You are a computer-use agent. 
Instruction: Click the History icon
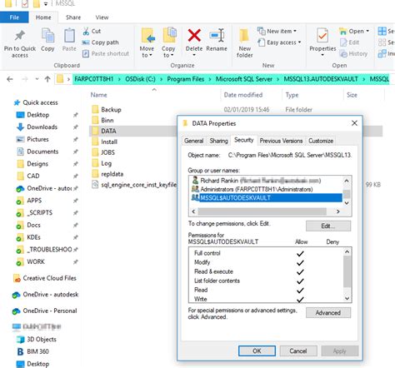click(x=344, y=53)
